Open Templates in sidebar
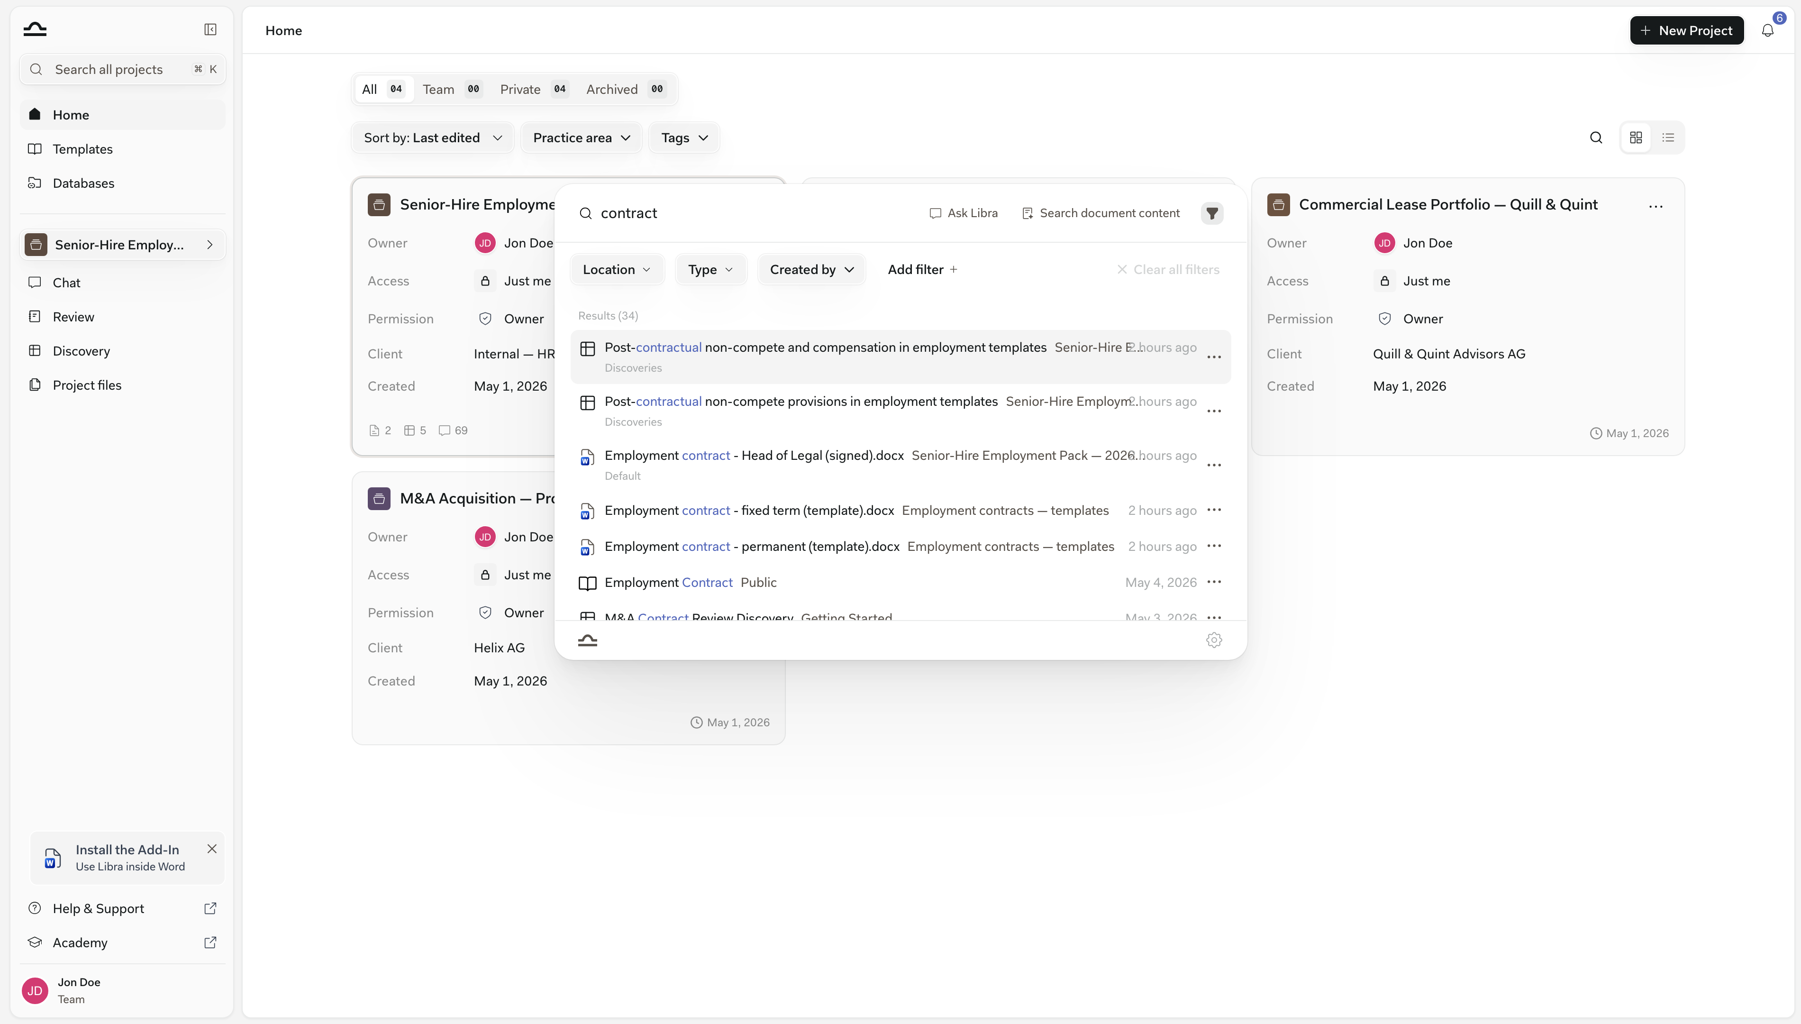The width and height of the screenshot is (1801, 1024). pyautogui.click(x=122, y=149)
